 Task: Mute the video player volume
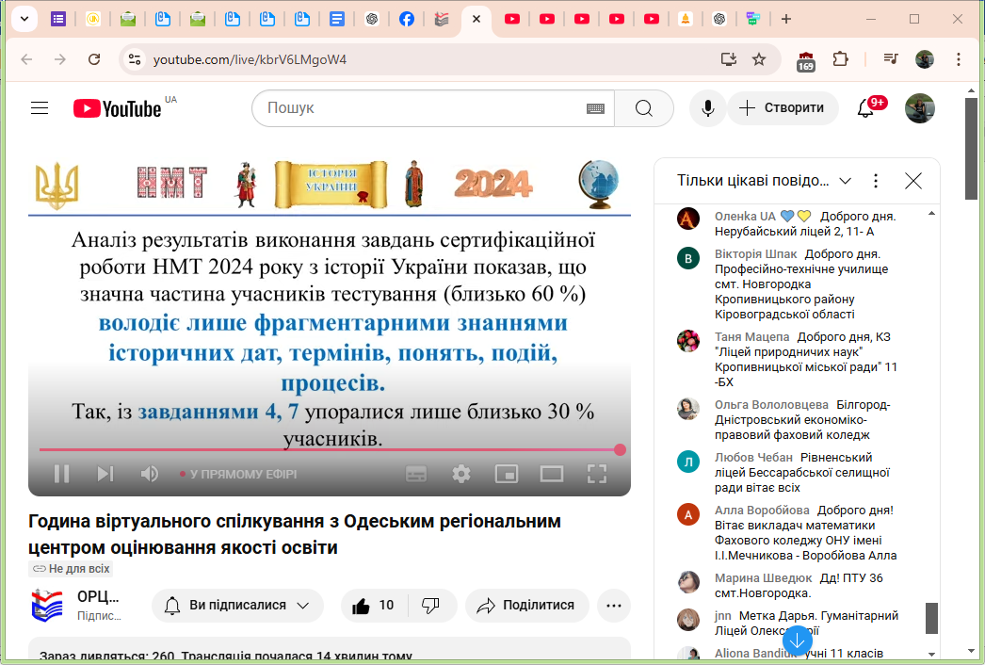click(149, 474)
